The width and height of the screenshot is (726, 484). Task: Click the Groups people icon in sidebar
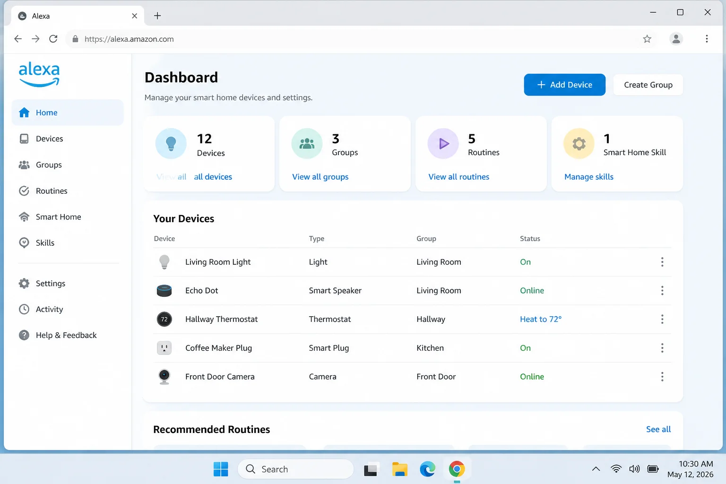pyautogui.click(x=24, y=164)
